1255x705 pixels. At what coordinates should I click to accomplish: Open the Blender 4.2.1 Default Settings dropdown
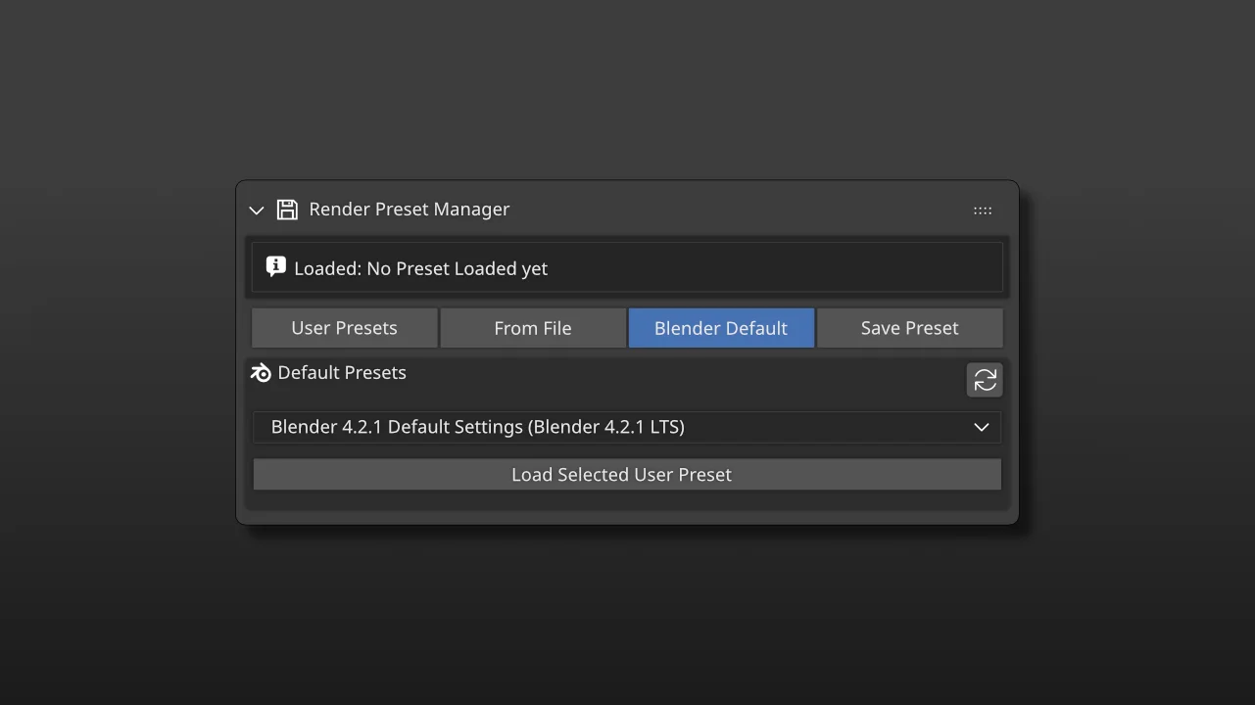click(x=627, y=426)
